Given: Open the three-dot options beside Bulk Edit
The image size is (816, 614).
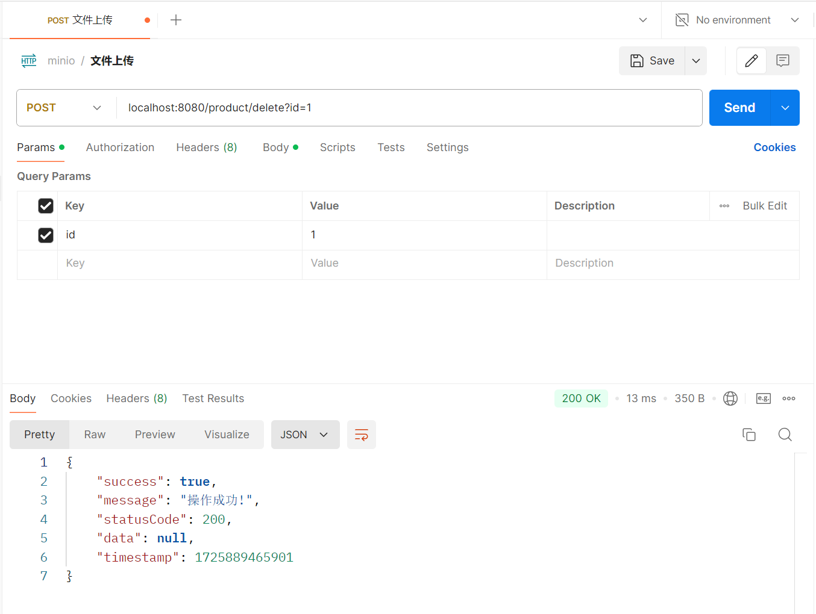Looking at the screenshot, I should click(x=724, y=206).
